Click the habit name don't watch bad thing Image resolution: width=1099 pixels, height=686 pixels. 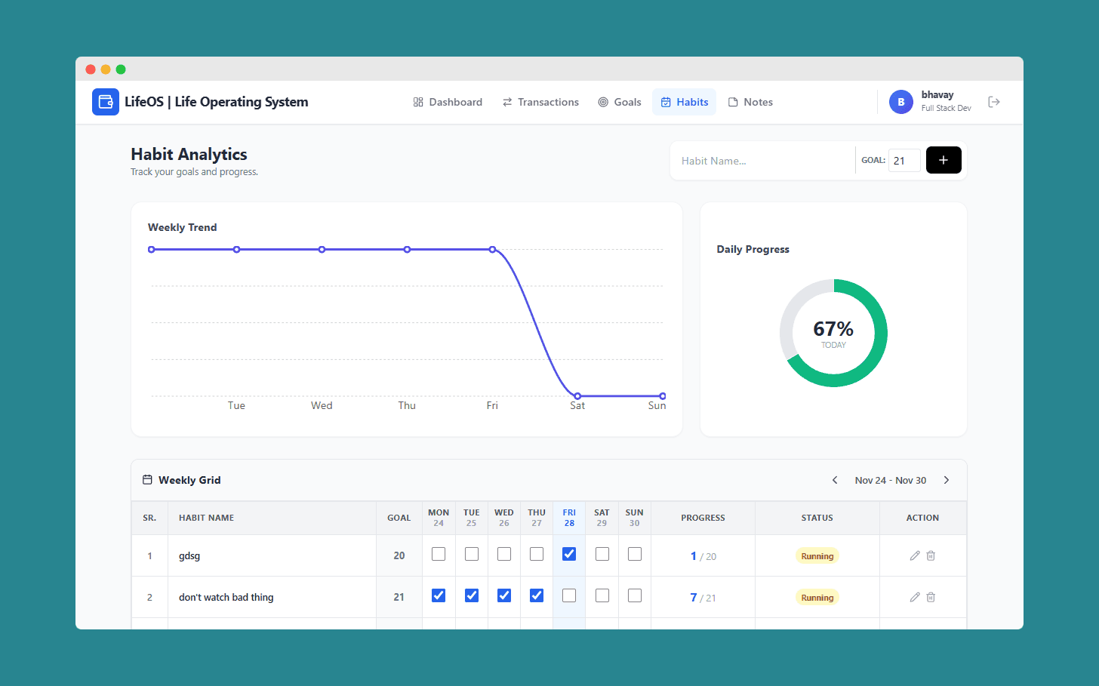226,597
